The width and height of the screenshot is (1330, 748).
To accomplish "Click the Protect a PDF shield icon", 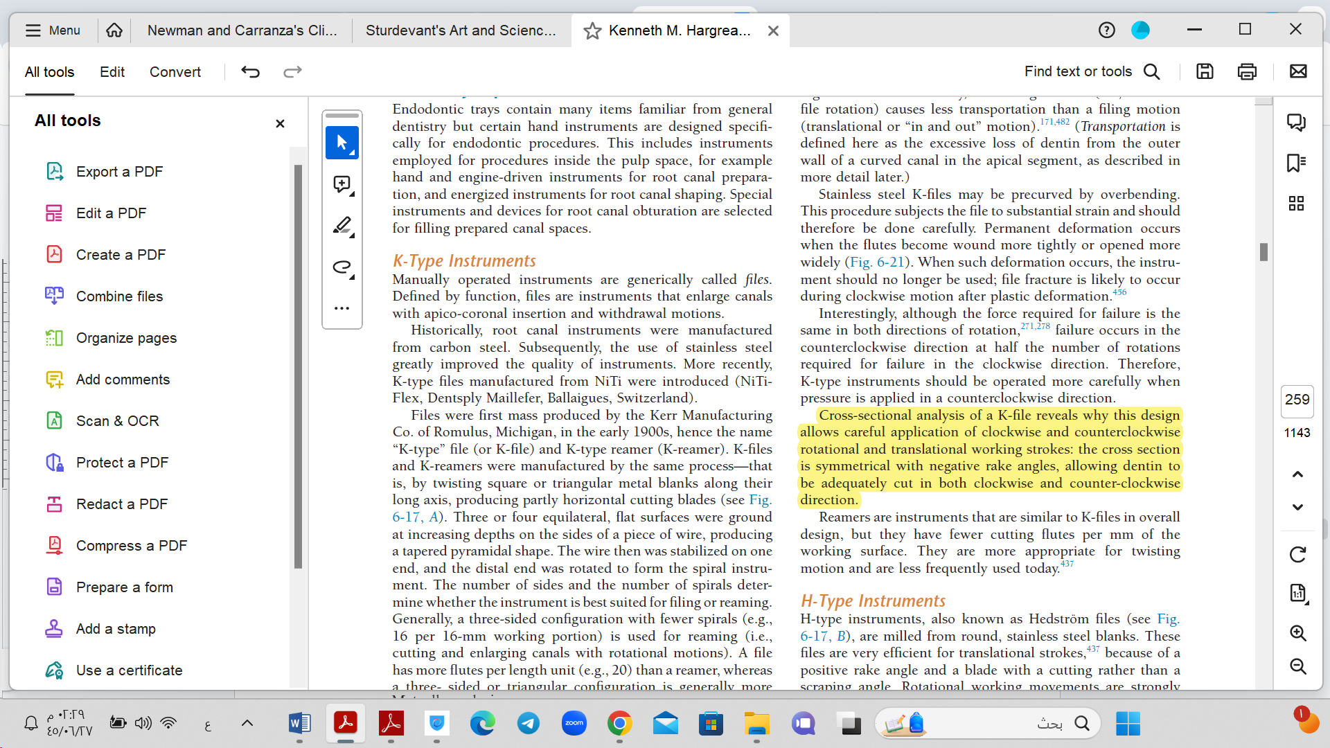I will pyautogui.click(x=54, y=462).
